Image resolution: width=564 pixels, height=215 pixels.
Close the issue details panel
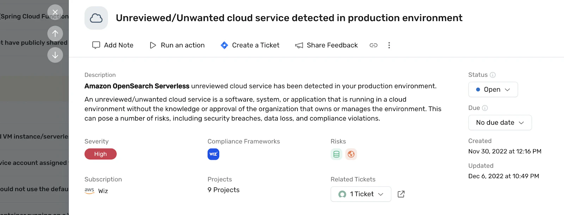(x=55, y=12)
